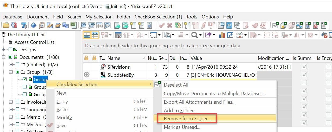This screenshot has width=332, height=132.
Task: Select Add to Folder... option
Action: click(180, 110)
